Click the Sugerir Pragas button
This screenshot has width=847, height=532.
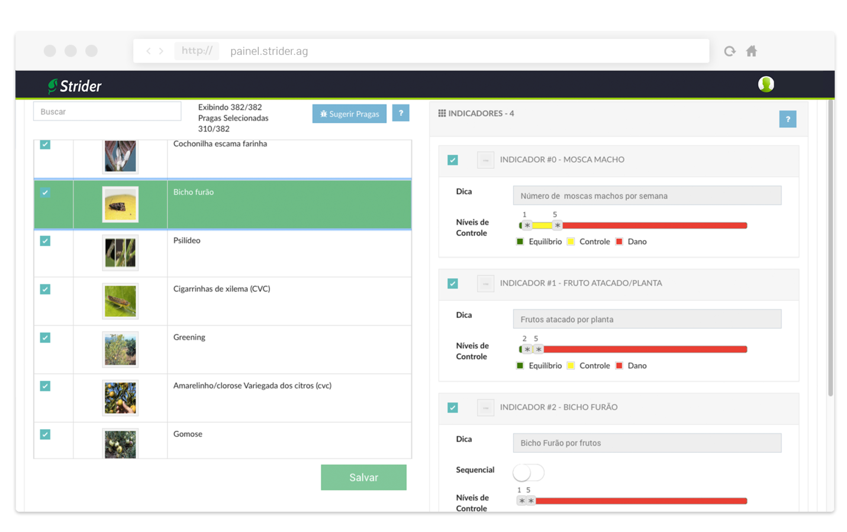349,113
